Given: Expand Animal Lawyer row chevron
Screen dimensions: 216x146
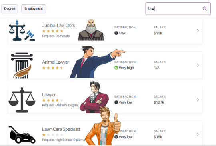Looking at the screenshot, I should point(198,65).
